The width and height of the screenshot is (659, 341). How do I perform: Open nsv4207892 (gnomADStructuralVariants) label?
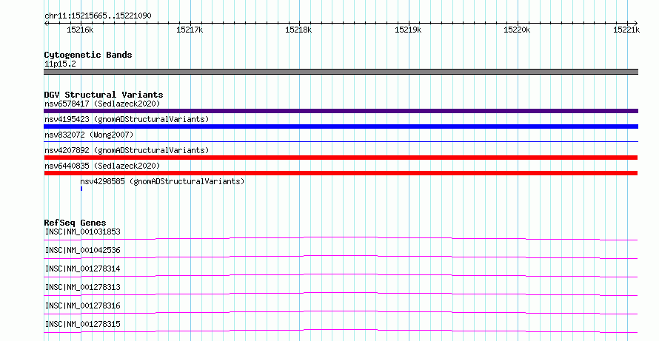[x=127, y=150]
